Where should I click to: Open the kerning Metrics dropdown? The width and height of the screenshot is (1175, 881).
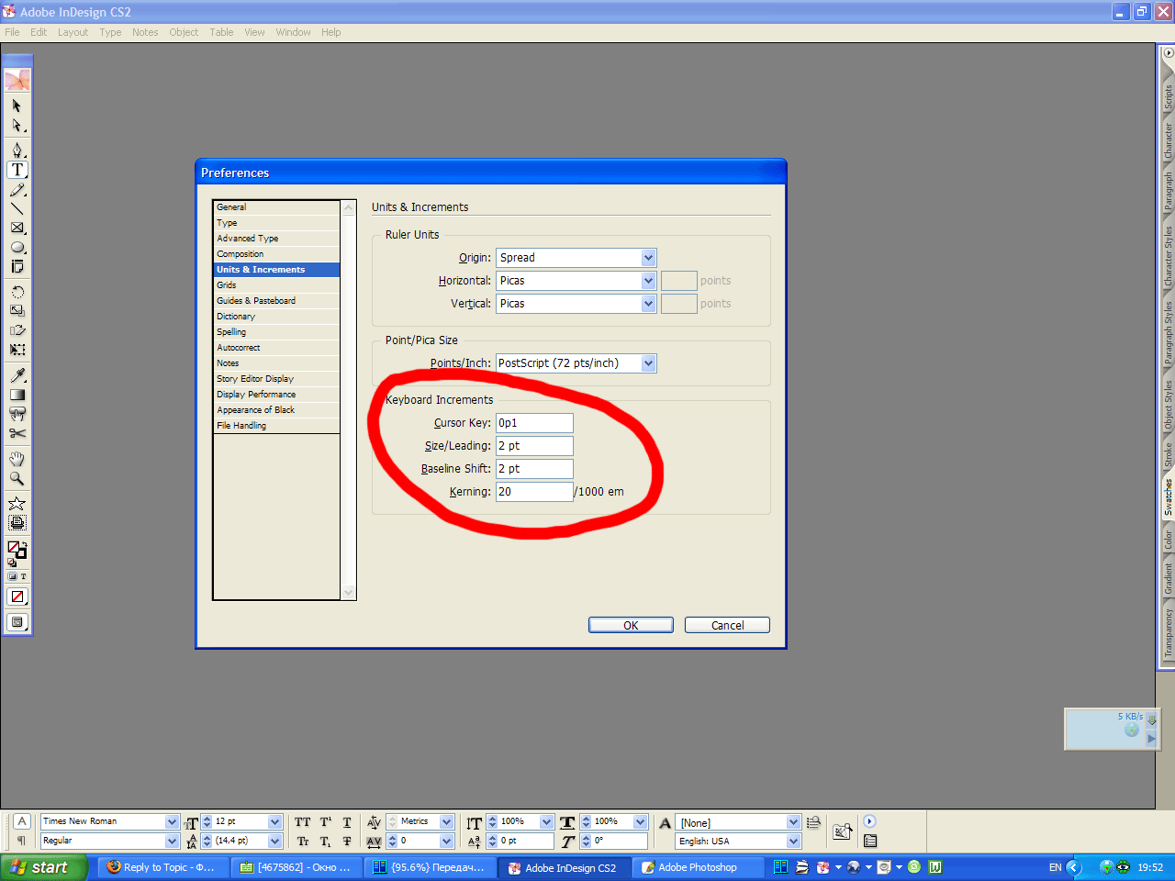point(447,822)
